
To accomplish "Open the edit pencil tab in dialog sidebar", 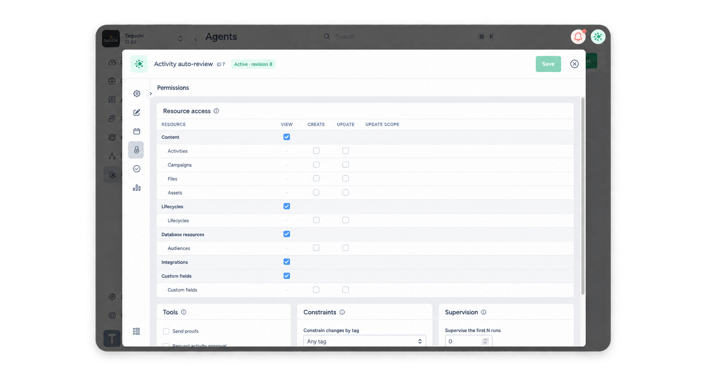I will pyautogui.click(x=137, y=112).
